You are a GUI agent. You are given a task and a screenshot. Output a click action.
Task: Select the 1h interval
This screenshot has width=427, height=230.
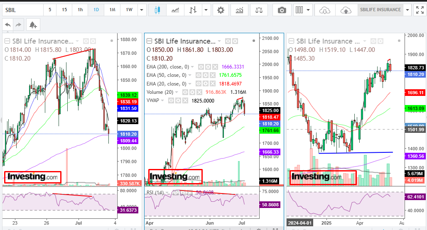(80, 10)
